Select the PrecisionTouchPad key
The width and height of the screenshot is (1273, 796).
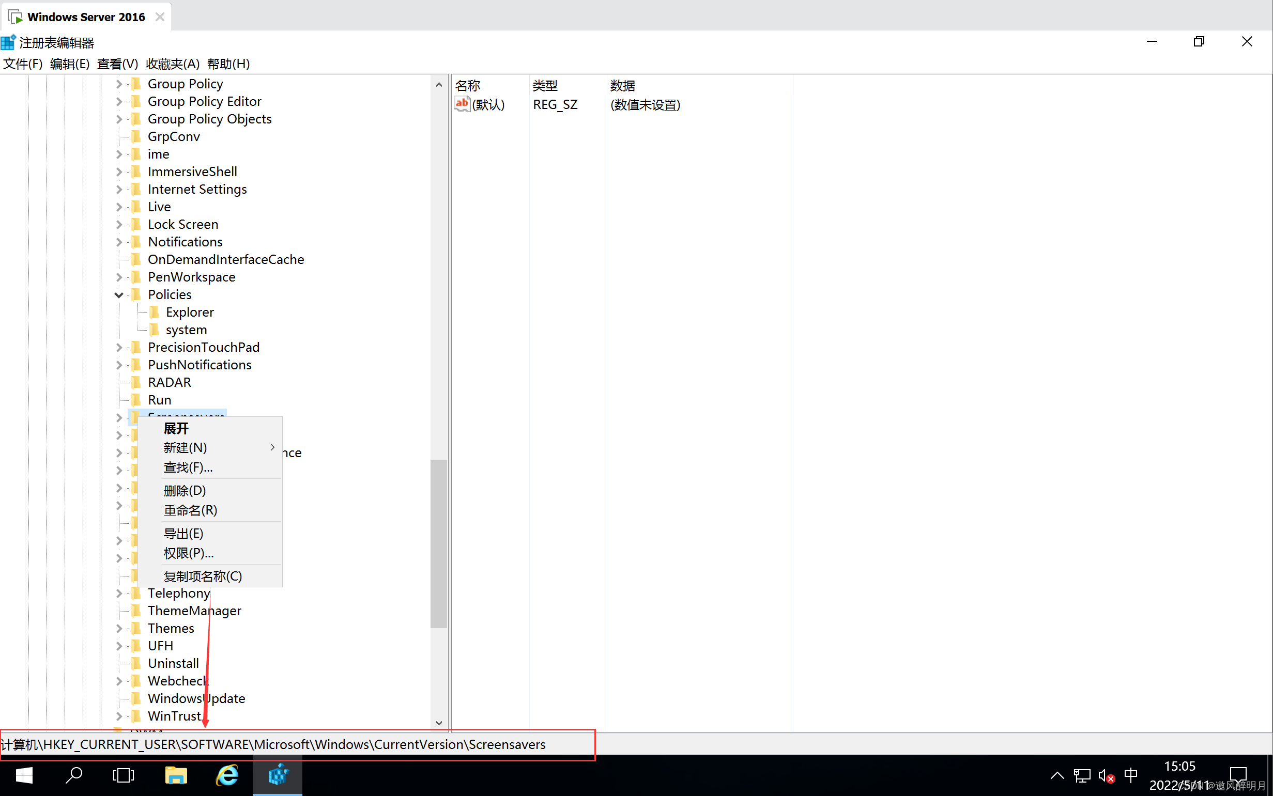[x=203, y=348]
